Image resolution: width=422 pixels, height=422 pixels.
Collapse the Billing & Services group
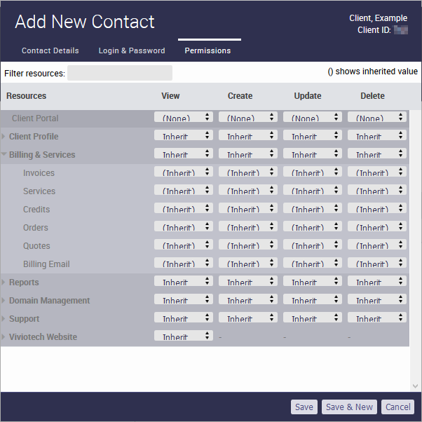[x=4, y=154]
